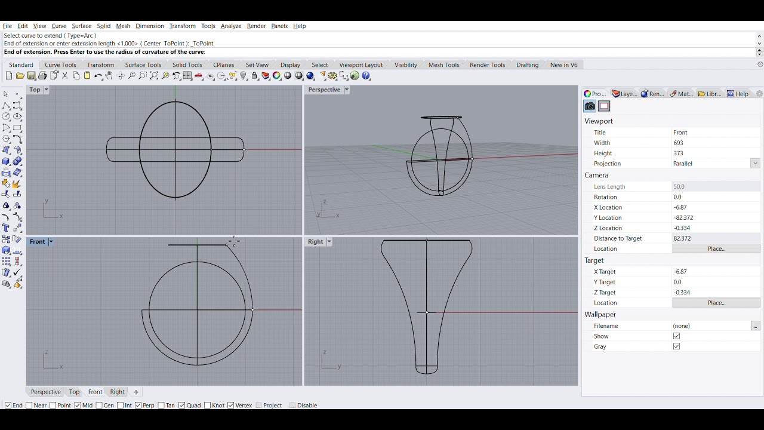Click the Paste clipboard icon
The image size is (764, 430).
[x=87, y=76]
